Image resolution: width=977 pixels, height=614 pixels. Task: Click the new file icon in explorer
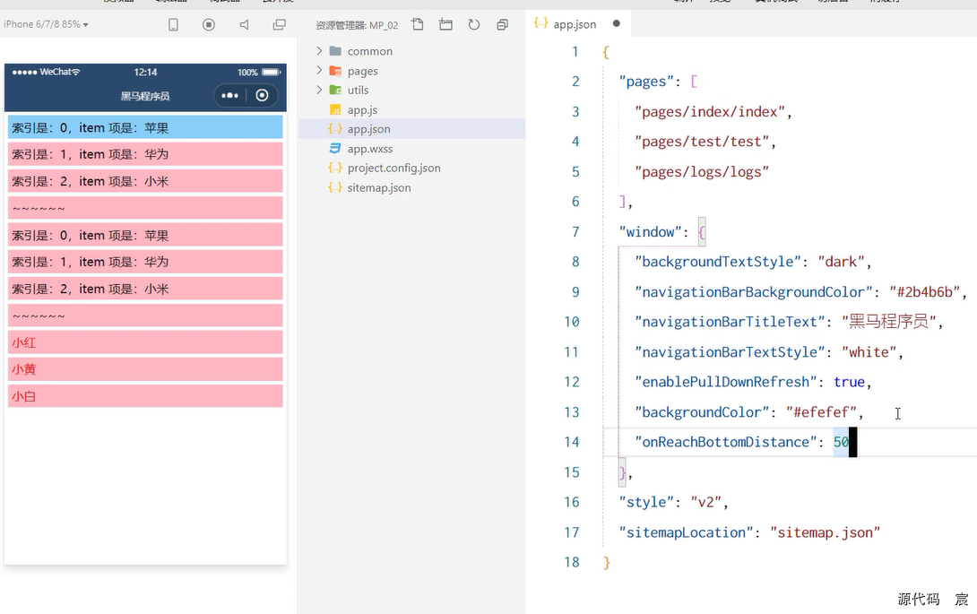418,24
